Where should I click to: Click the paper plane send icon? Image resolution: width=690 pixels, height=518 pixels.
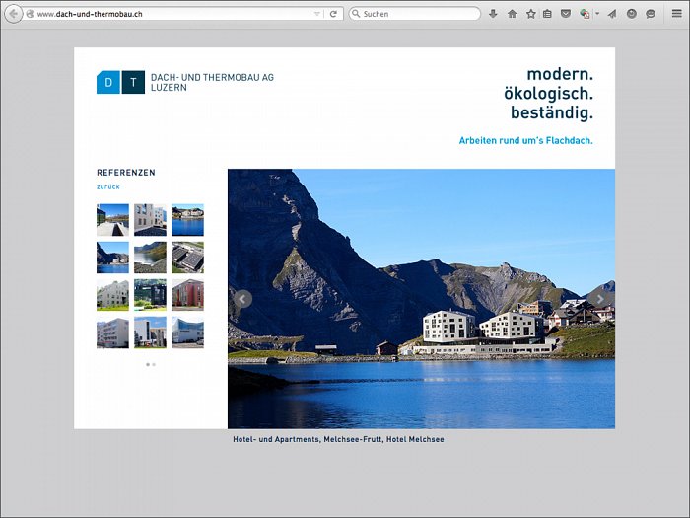612,14
